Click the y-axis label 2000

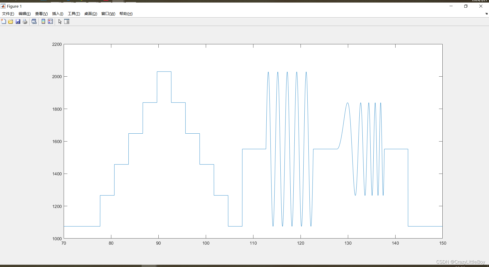[x=57, y=77]
